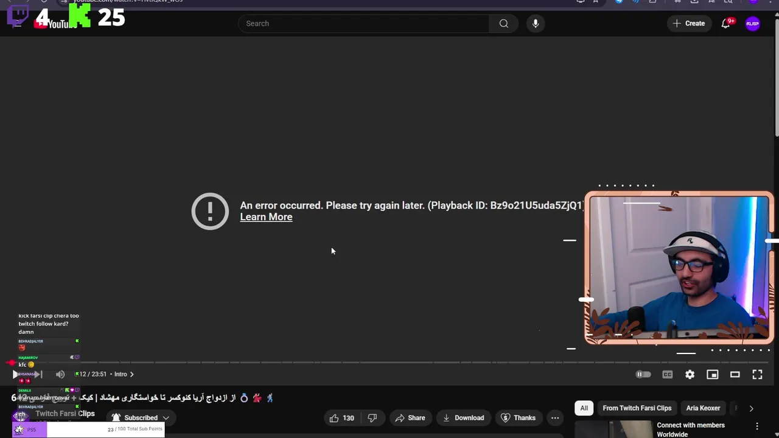The width and height of the screenshot is (779, 438).
Task: Click the search magnifier button
Action: tap(504, 24)
